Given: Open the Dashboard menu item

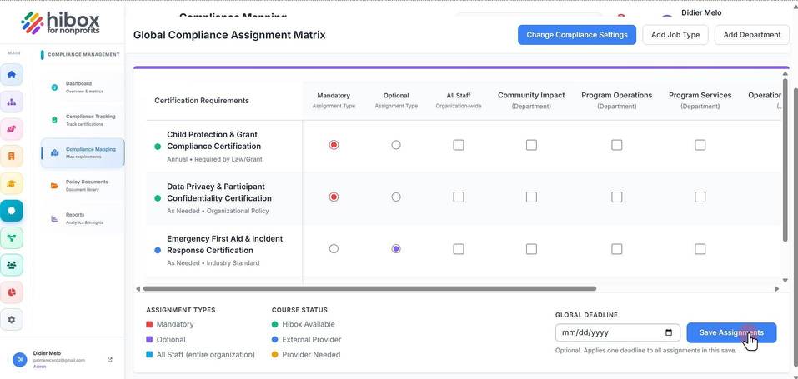Looking at the screenshot, I should pos(83,87).
